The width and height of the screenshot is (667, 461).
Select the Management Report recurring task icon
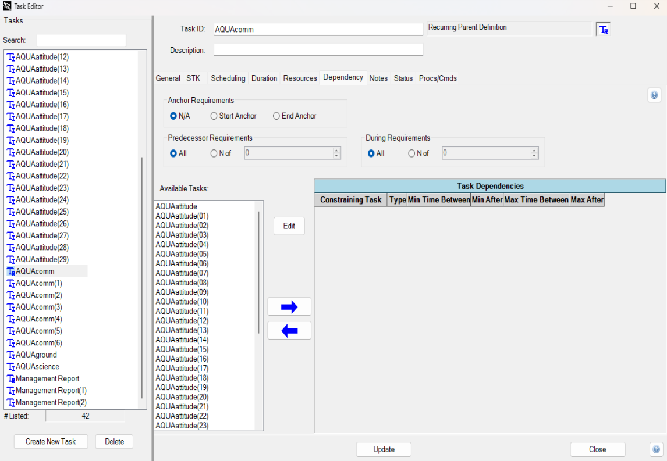pyautogui.click(x=10, y=379)
